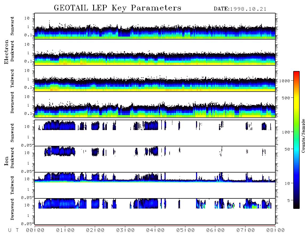Click the "00:00" time tick label

(x=35, y=230)
